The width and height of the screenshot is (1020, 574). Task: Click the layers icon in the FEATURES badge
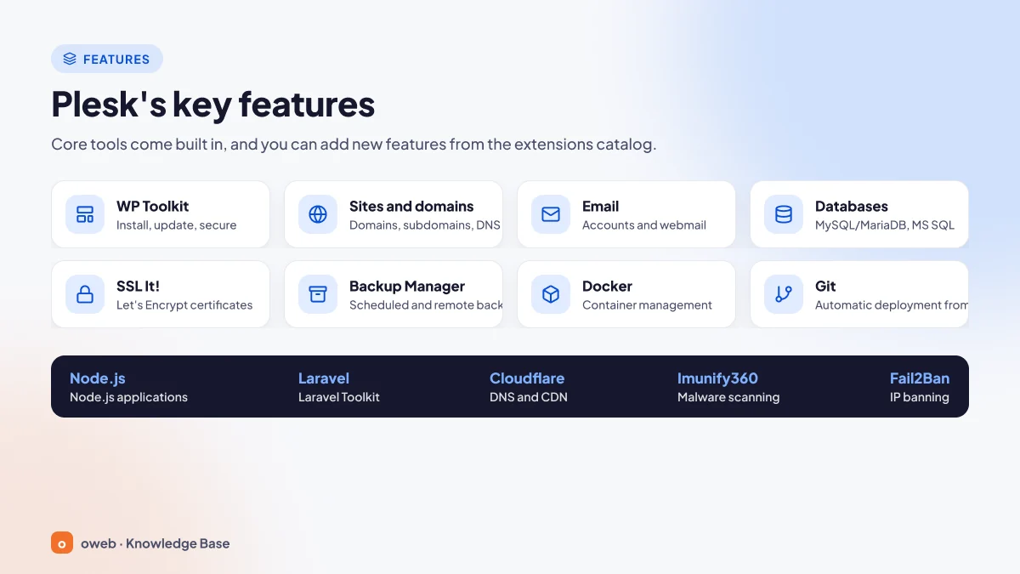pos(70,59)
